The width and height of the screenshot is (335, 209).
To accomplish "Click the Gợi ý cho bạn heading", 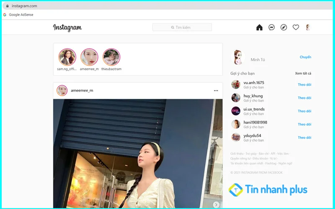I will 242,74.
